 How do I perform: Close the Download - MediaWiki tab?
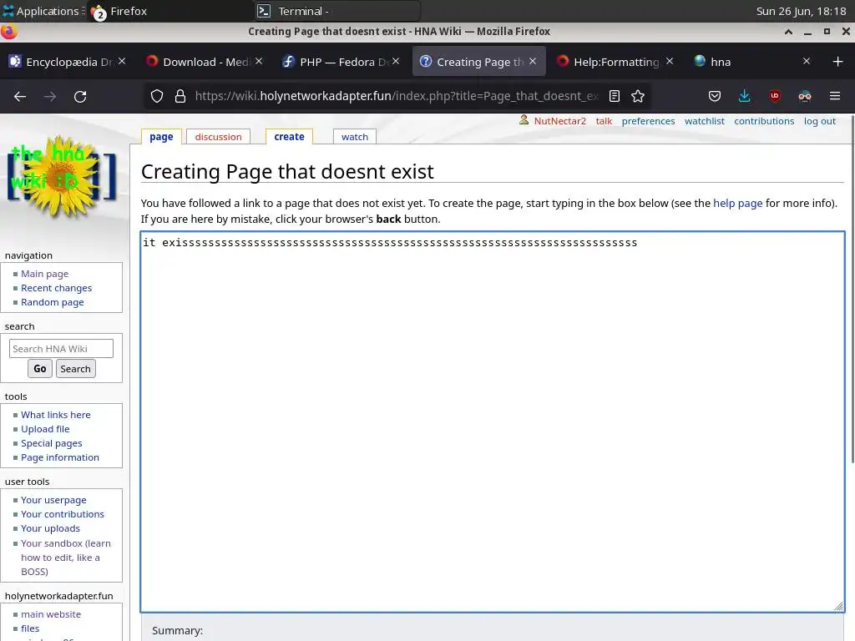(259, 61)
